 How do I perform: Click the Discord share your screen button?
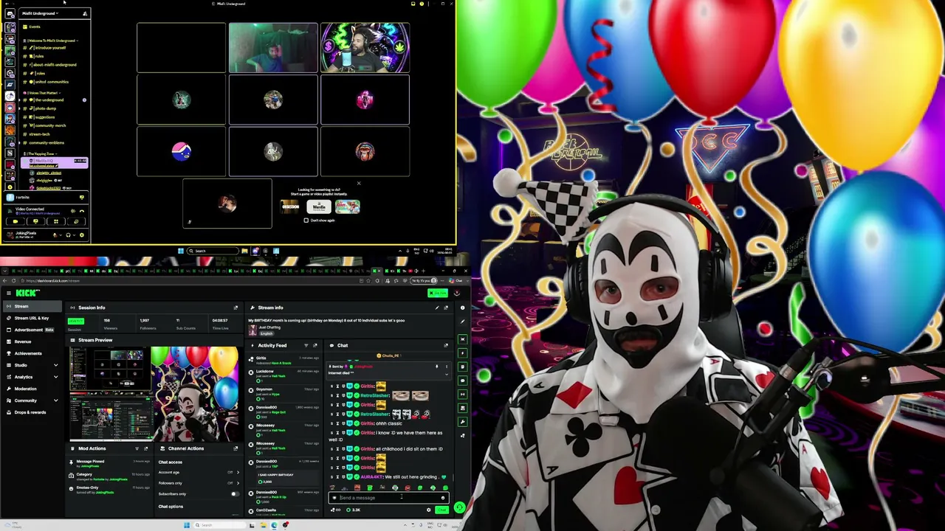[35, 221]
